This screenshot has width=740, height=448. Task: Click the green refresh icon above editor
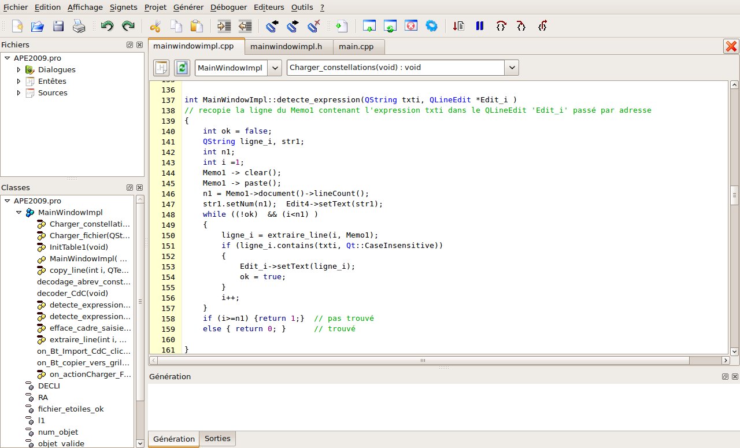[x=182, y=68]
